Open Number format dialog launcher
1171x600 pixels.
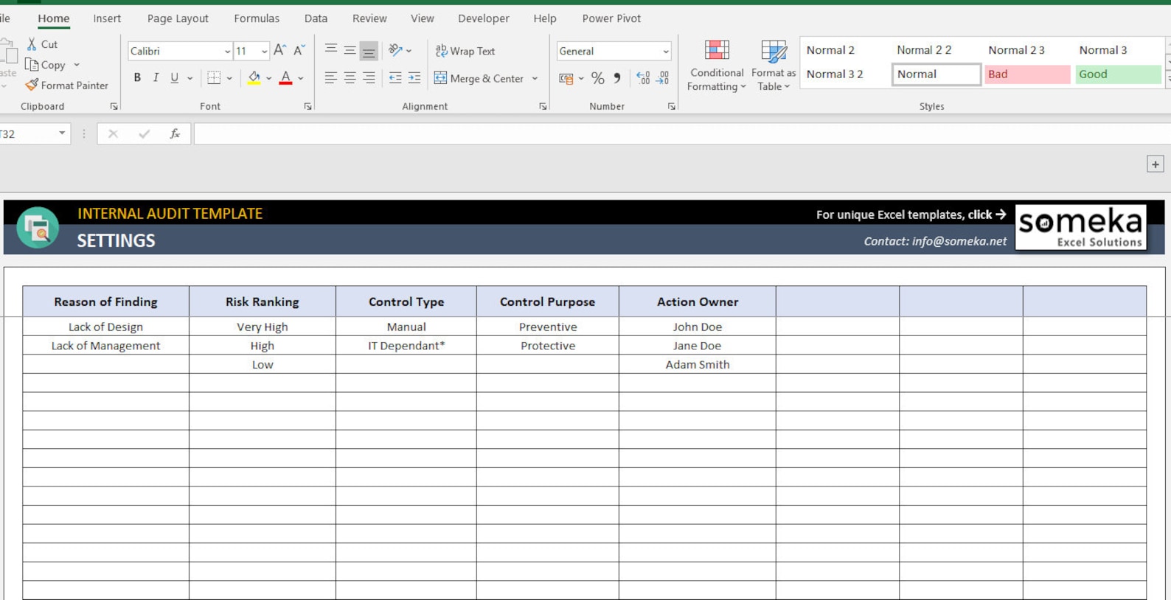[x=671, y=107]
